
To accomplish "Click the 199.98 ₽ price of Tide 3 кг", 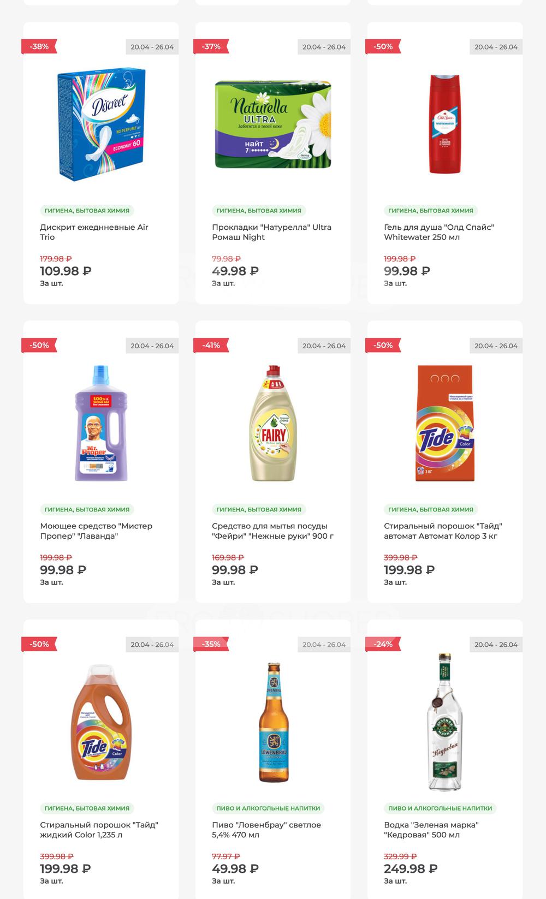I will click(409, 570).
